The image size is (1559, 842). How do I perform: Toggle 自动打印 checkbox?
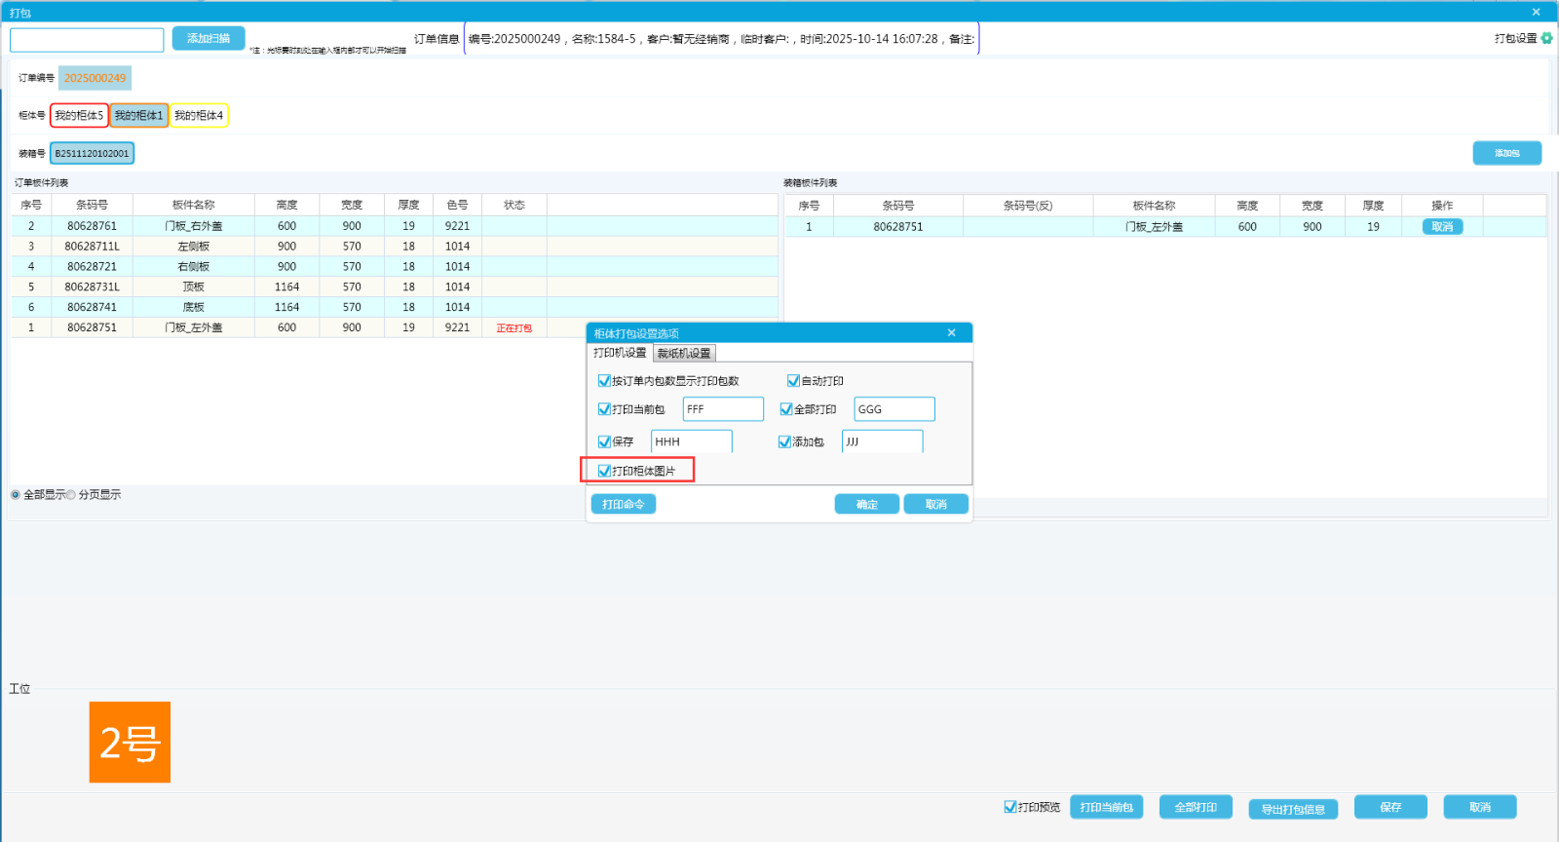click(x=793, y=381)
